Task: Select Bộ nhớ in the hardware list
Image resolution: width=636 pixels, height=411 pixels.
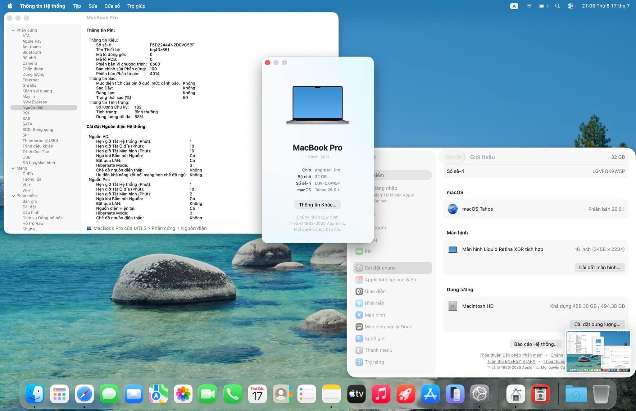Action: 29,58
